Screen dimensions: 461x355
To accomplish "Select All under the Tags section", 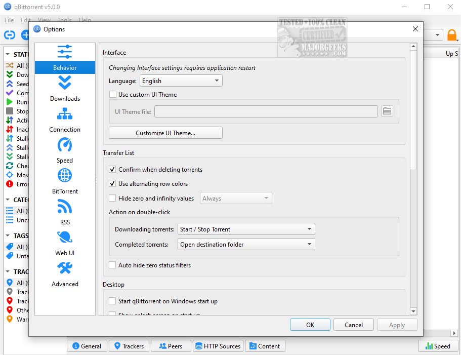I will pos(17,247).
